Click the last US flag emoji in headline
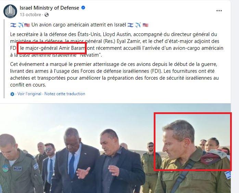The width and height of the screenshot is (239, 193). (x=146, y=25)
